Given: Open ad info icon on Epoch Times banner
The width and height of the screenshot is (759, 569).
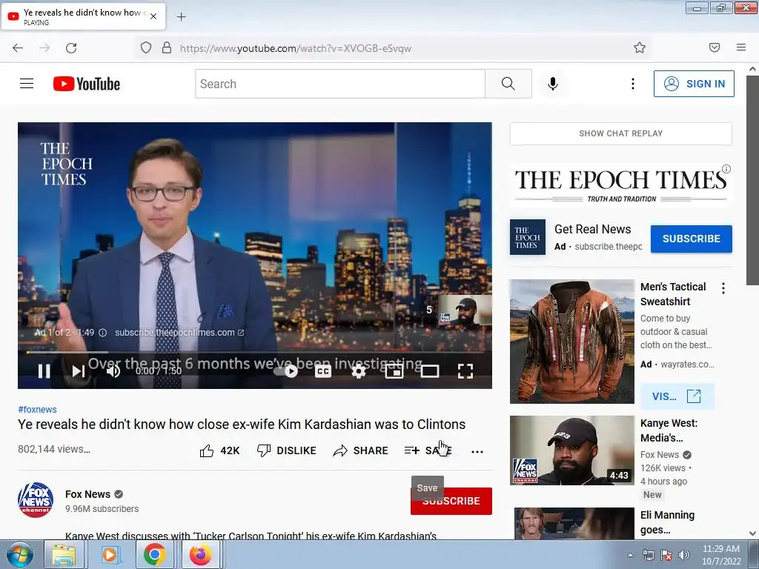Looking at the screenshot, I should click(726, 169).
